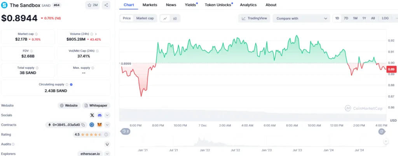The height and width of the screenshot is (156, 398).
Task: Open the Website link button
Action: click(x=69, y=106)
